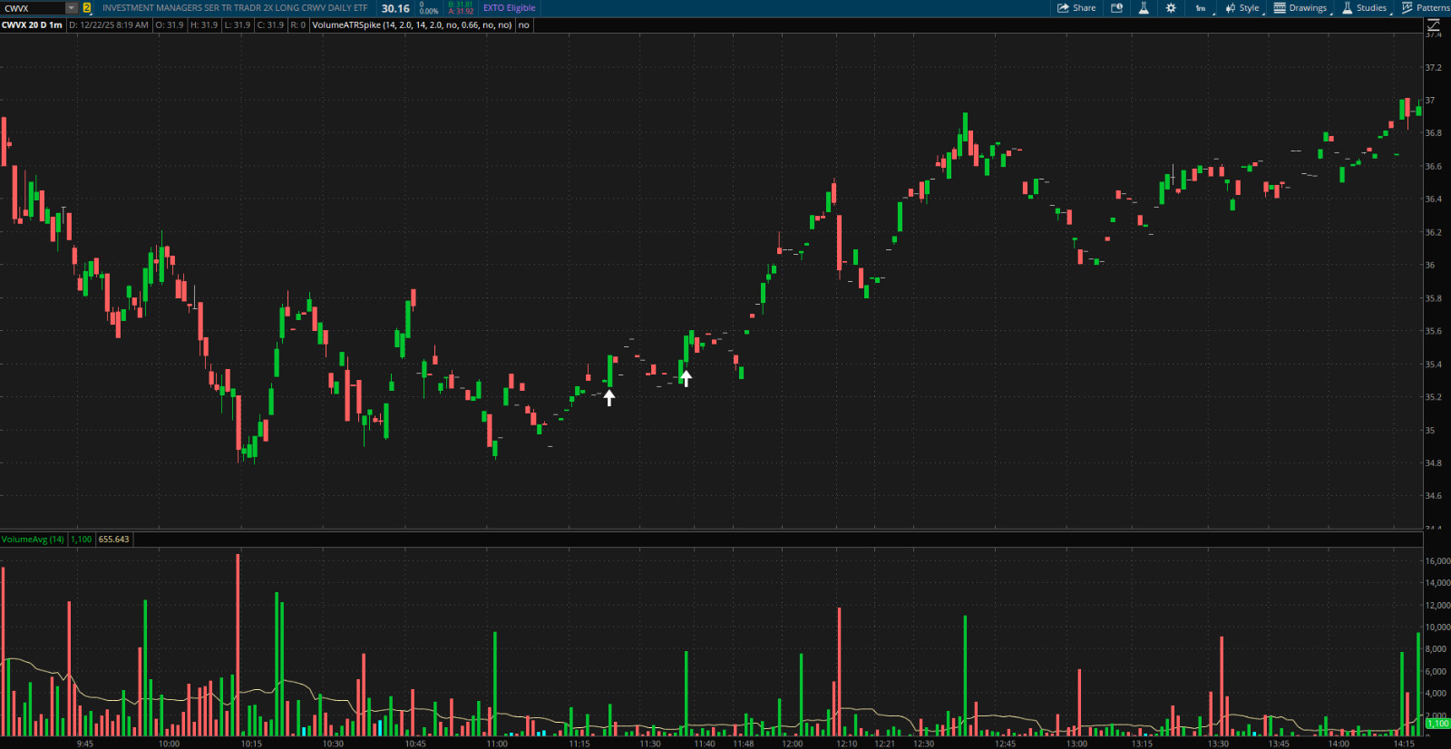Click the EXTO Eligible label
The image size is (1451, 749).
pyautogui.click(x=509, y=8)
